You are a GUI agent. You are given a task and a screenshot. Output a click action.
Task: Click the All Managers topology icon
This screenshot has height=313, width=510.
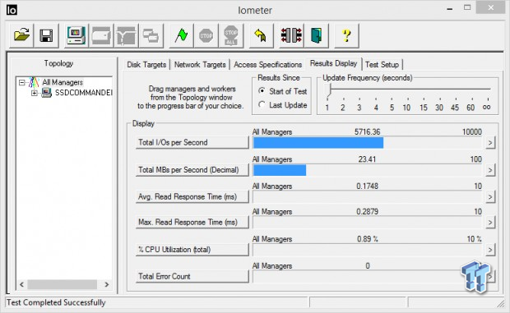[x=34, y=82]
